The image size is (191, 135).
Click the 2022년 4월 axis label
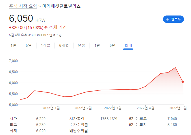click(145, 108)
